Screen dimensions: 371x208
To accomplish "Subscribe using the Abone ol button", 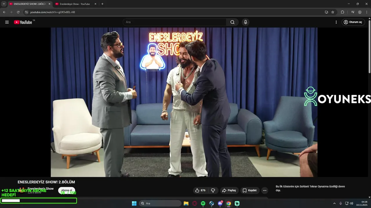I will point(67,190).
